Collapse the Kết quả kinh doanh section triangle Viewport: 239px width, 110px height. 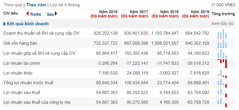[4, 24]
